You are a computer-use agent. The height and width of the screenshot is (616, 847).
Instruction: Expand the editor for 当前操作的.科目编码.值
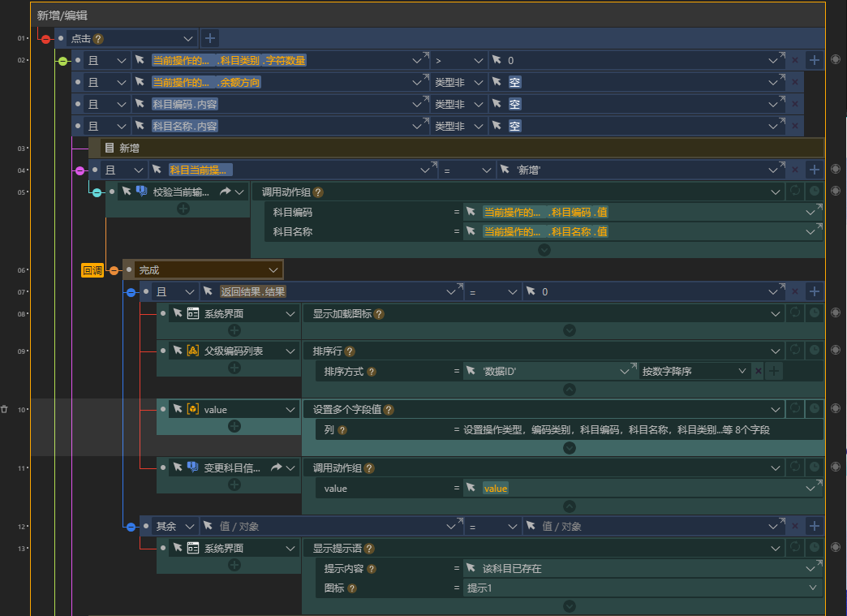[819, 207]
